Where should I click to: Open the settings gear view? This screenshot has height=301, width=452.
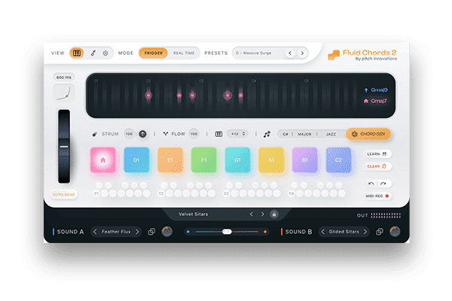pyautogui.click(x=105, y=53)
